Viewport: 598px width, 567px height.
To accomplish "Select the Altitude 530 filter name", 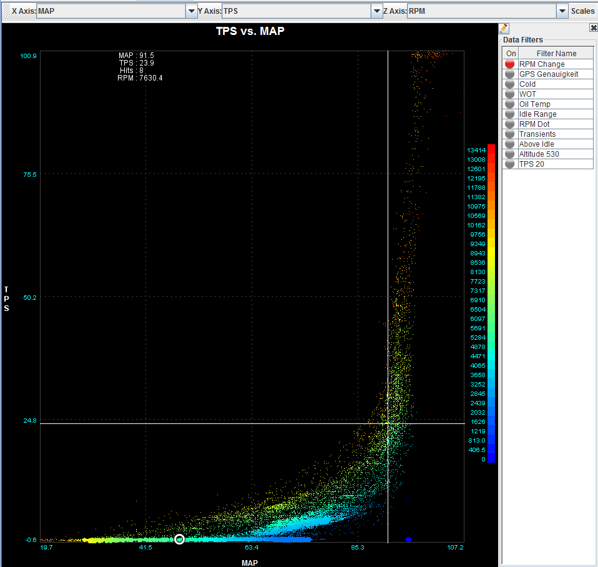I will [x=539, y=154].
